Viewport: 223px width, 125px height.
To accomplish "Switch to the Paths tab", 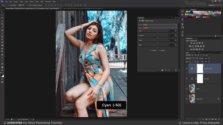I will point(199,53).
